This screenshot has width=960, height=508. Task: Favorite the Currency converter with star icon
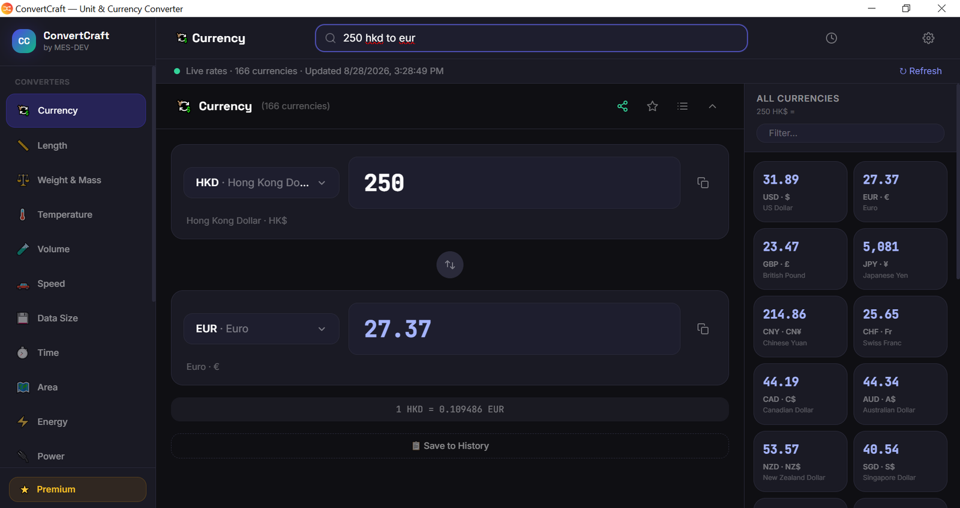653,106
